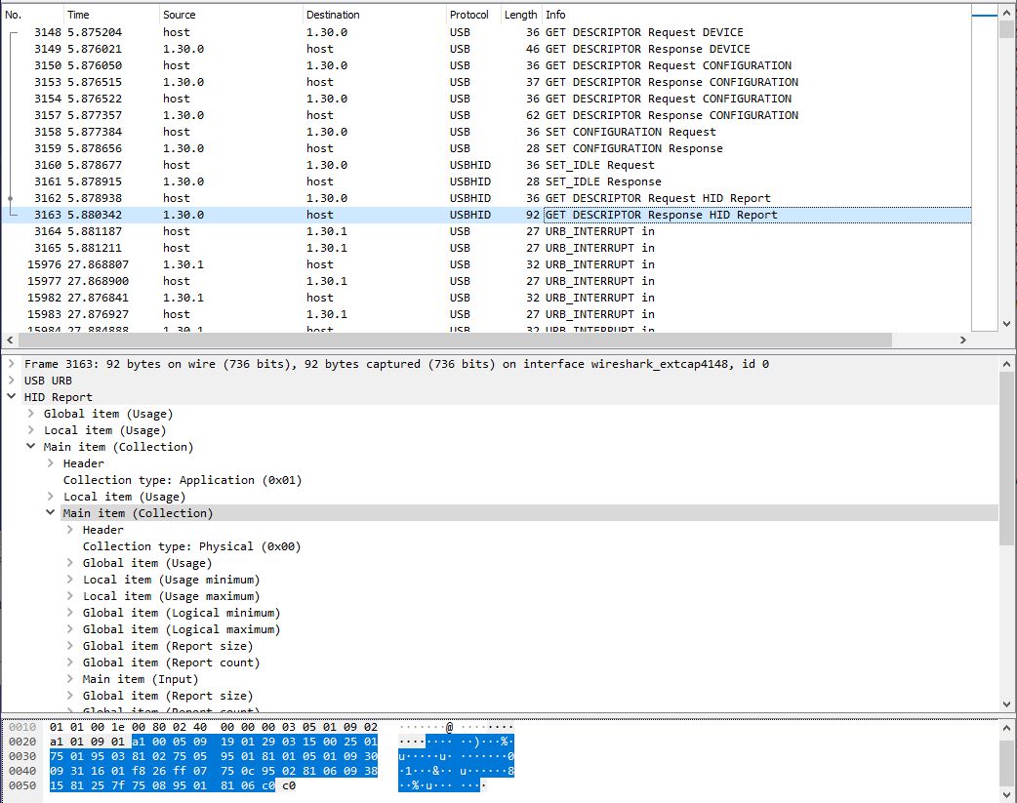Expand Global item (Logical minimum)

click(69, 613)
